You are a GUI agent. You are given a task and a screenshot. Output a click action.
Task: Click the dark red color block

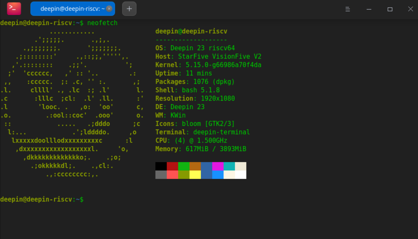point(173,166)
